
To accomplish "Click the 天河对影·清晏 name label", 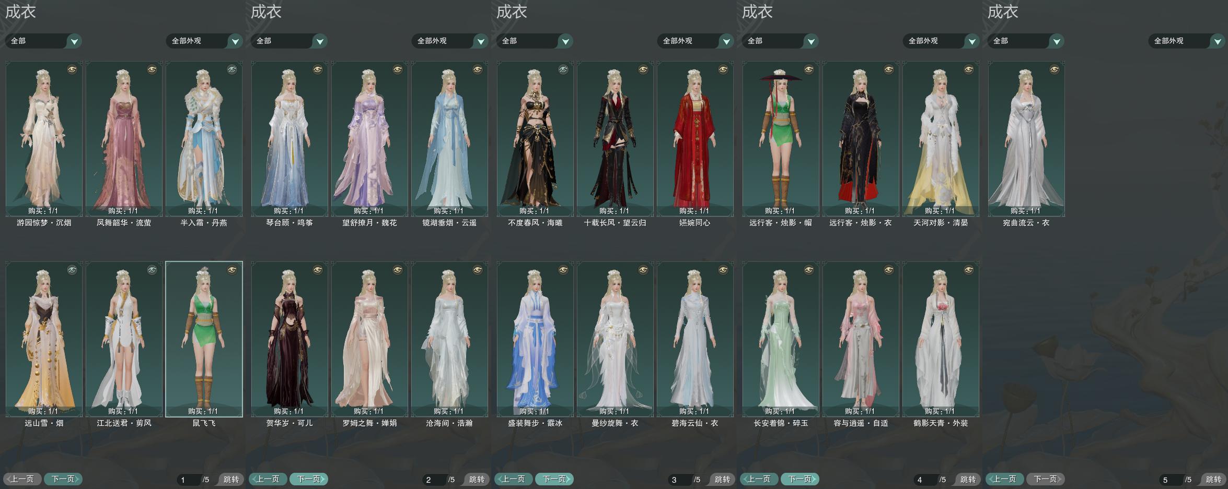I will coord(941,223).
